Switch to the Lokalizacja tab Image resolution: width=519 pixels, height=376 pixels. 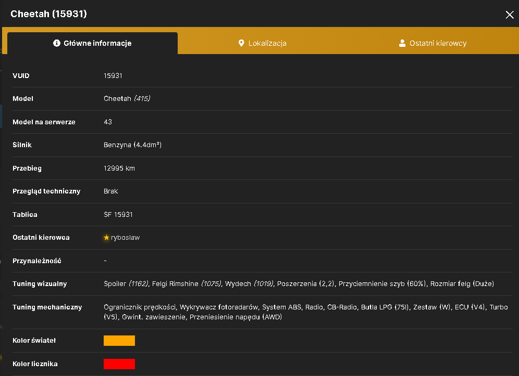[x=263, y=43]
